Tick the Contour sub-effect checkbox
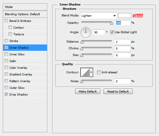Screen dimensions: 159x136 point(10,27)
